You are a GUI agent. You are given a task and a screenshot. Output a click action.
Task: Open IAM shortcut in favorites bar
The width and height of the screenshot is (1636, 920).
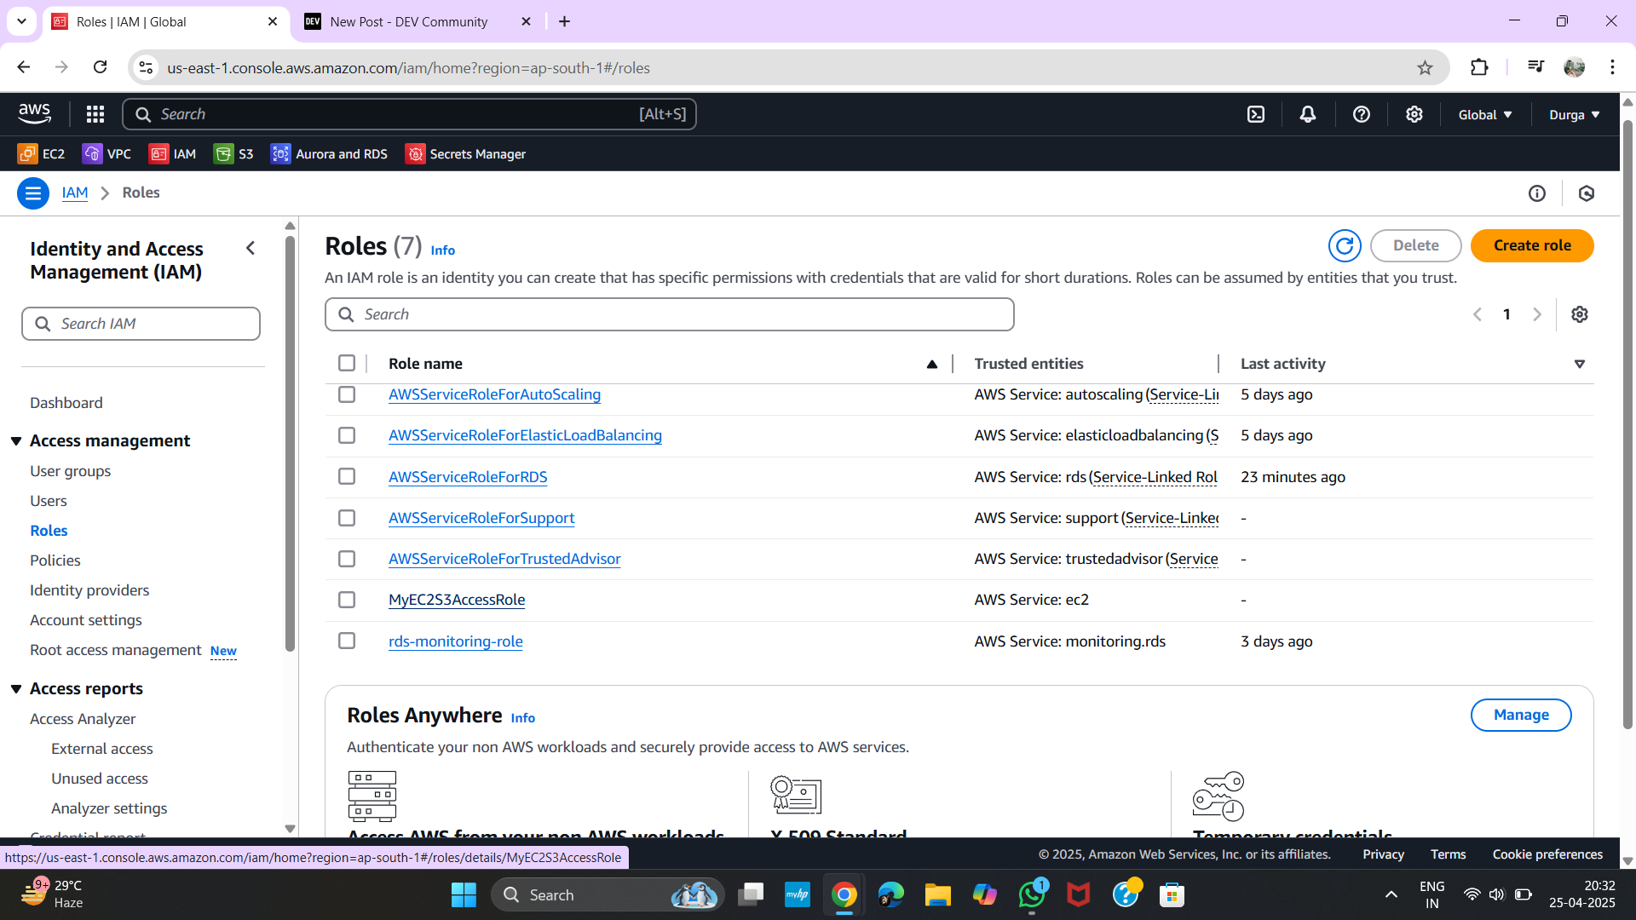tap(173, 154)
